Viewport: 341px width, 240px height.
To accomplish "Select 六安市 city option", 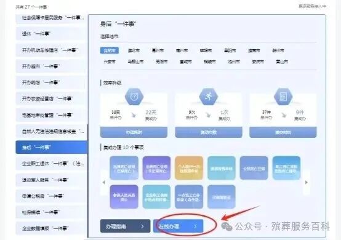I will click(110, 62).
